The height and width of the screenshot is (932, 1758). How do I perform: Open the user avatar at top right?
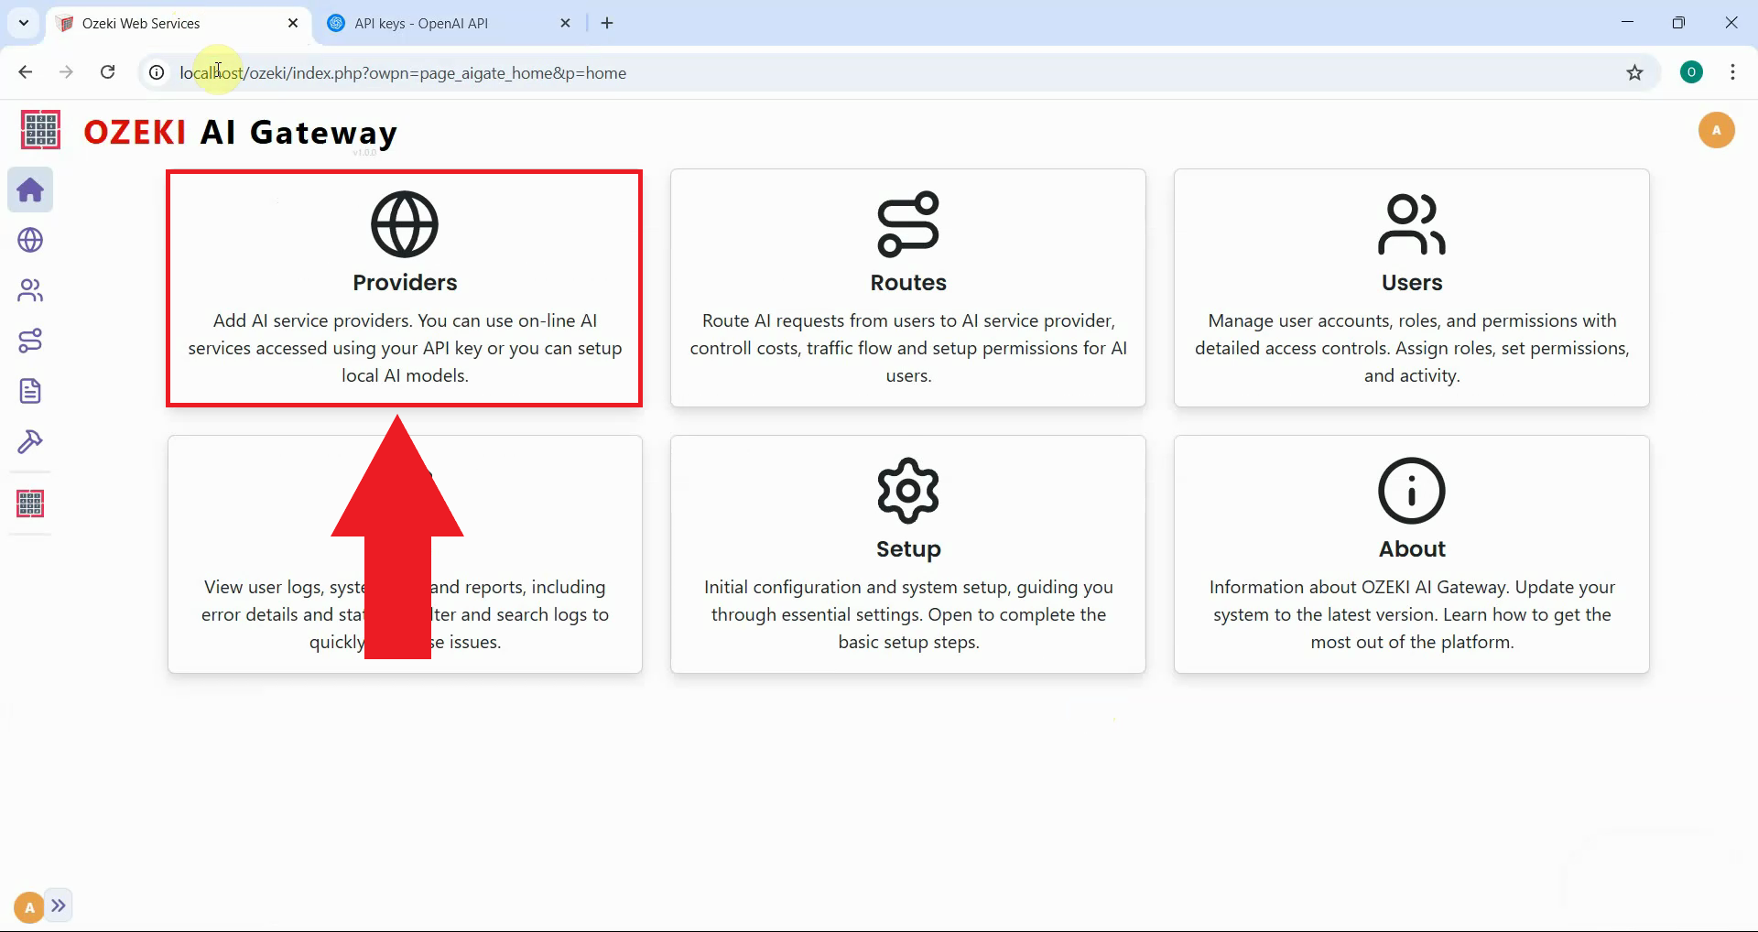1717,130
